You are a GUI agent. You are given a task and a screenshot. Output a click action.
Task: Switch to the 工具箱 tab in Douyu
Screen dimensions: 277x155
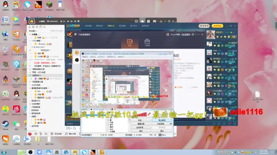pyautogui.click(x=147, y=43)
